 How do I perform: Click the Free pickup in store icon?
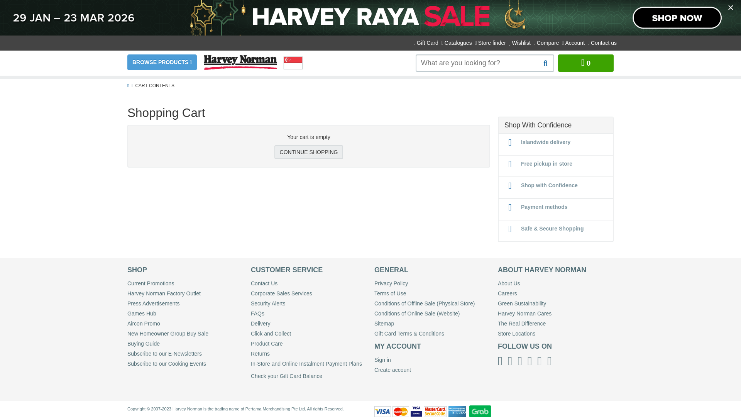coord(510,164)
